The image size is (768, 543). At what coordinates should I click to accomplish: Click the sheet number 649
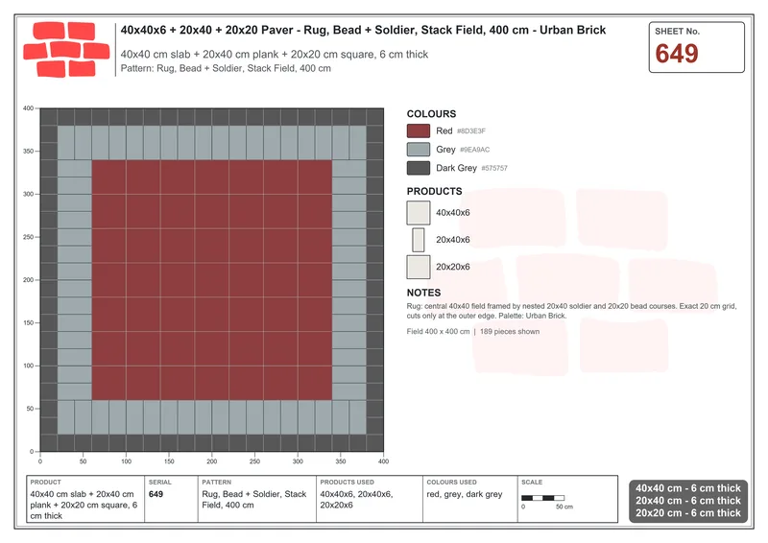677,54
